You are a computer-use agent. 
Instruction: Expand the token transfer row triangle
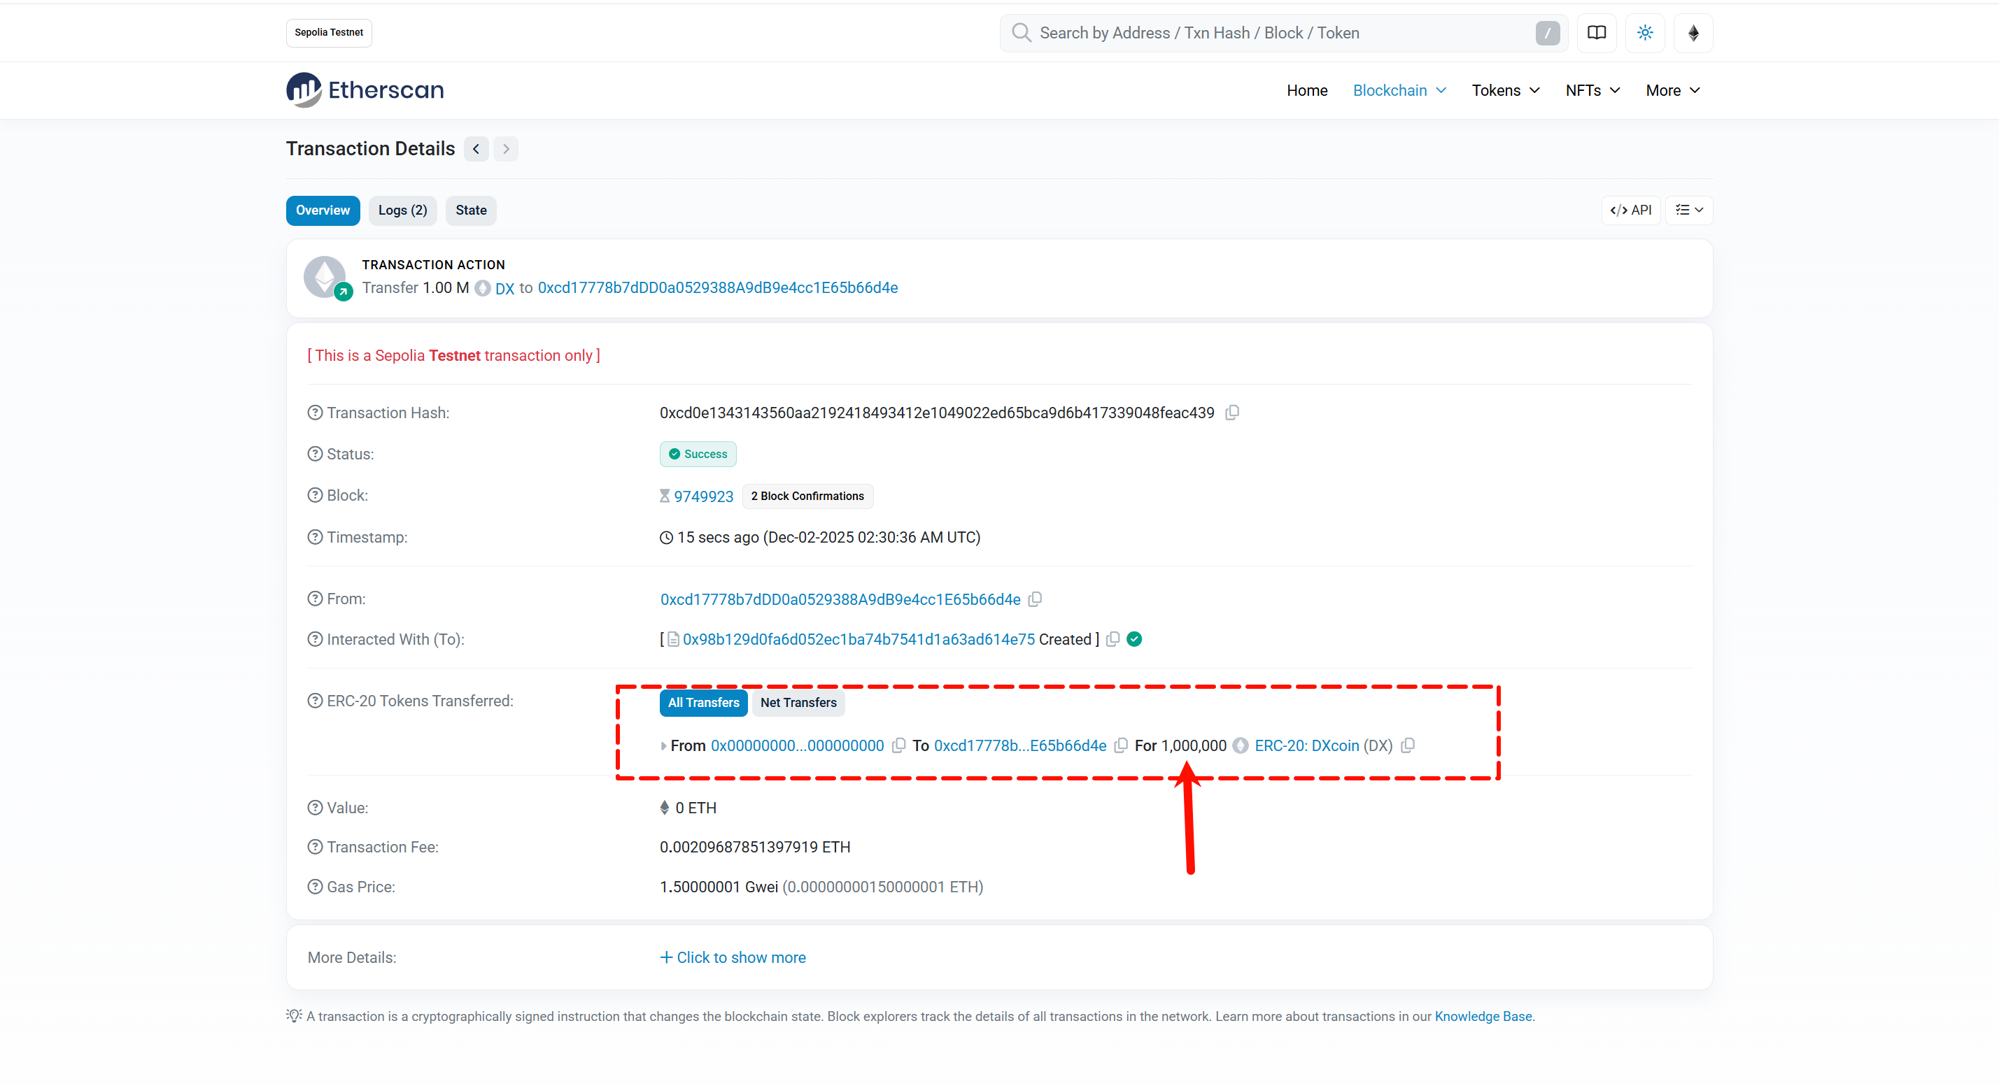click(x=663, y=746)
